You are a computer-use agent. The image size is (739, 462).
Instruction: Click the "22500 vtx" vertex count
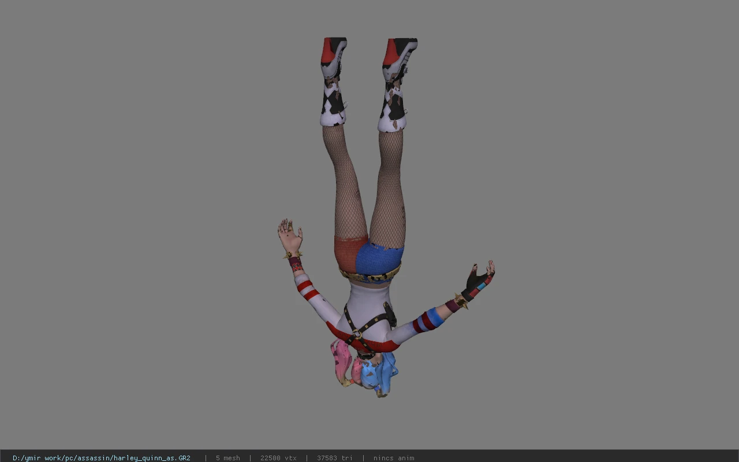tap(278, 458)
